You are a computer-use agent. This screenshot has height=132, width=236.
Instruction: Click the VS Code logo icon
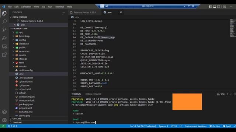point(3,7)
